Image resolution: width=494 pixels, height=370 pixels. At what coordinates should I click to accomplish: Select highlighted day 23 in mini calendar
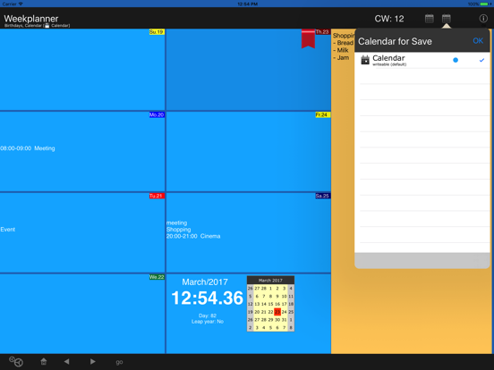click(x=277, y=312)
